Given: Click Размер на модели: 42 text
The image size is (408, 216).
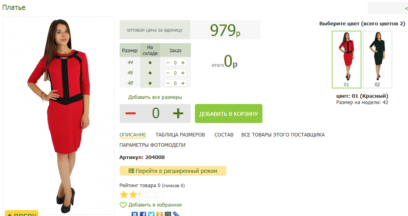Looking at the screenshot, I should [x=362, y=102].
